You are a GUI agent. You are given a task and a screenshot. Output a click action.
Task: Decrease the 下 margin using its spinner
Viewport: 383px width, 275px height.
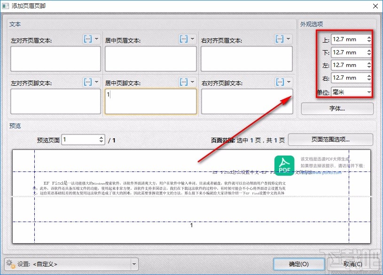tap(369, 55)
